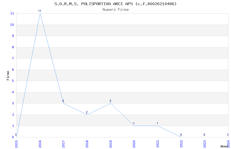Click the y-axis tick value 3

(13, 103)
